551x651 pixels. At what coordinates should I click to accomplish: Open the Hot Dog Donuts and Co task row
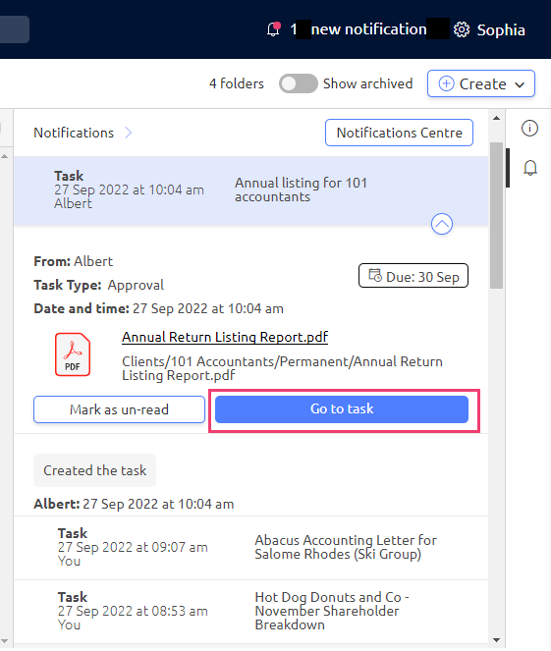coord(250,611)
